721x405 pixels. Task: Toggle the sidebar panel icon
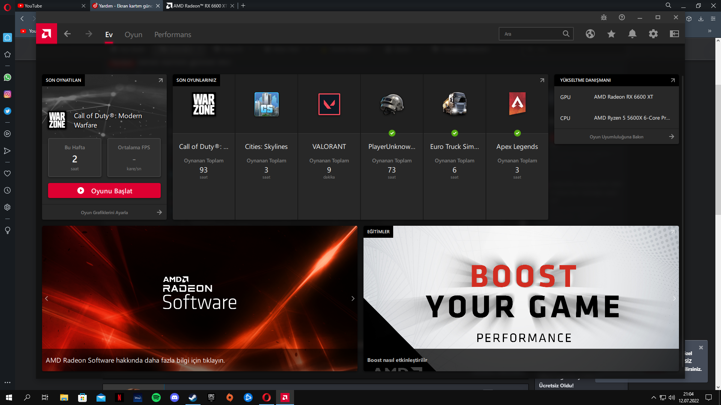(674, 34)
